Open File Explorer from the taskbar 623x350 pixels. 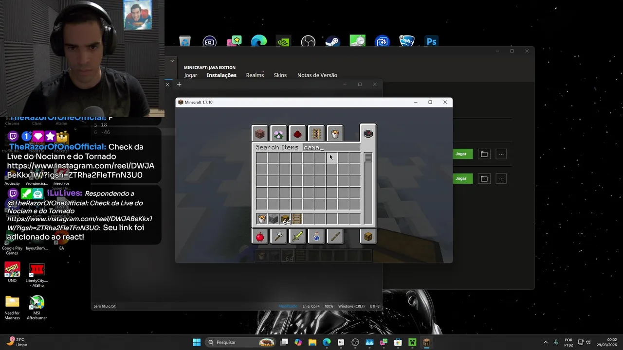[x=312, y=342]
